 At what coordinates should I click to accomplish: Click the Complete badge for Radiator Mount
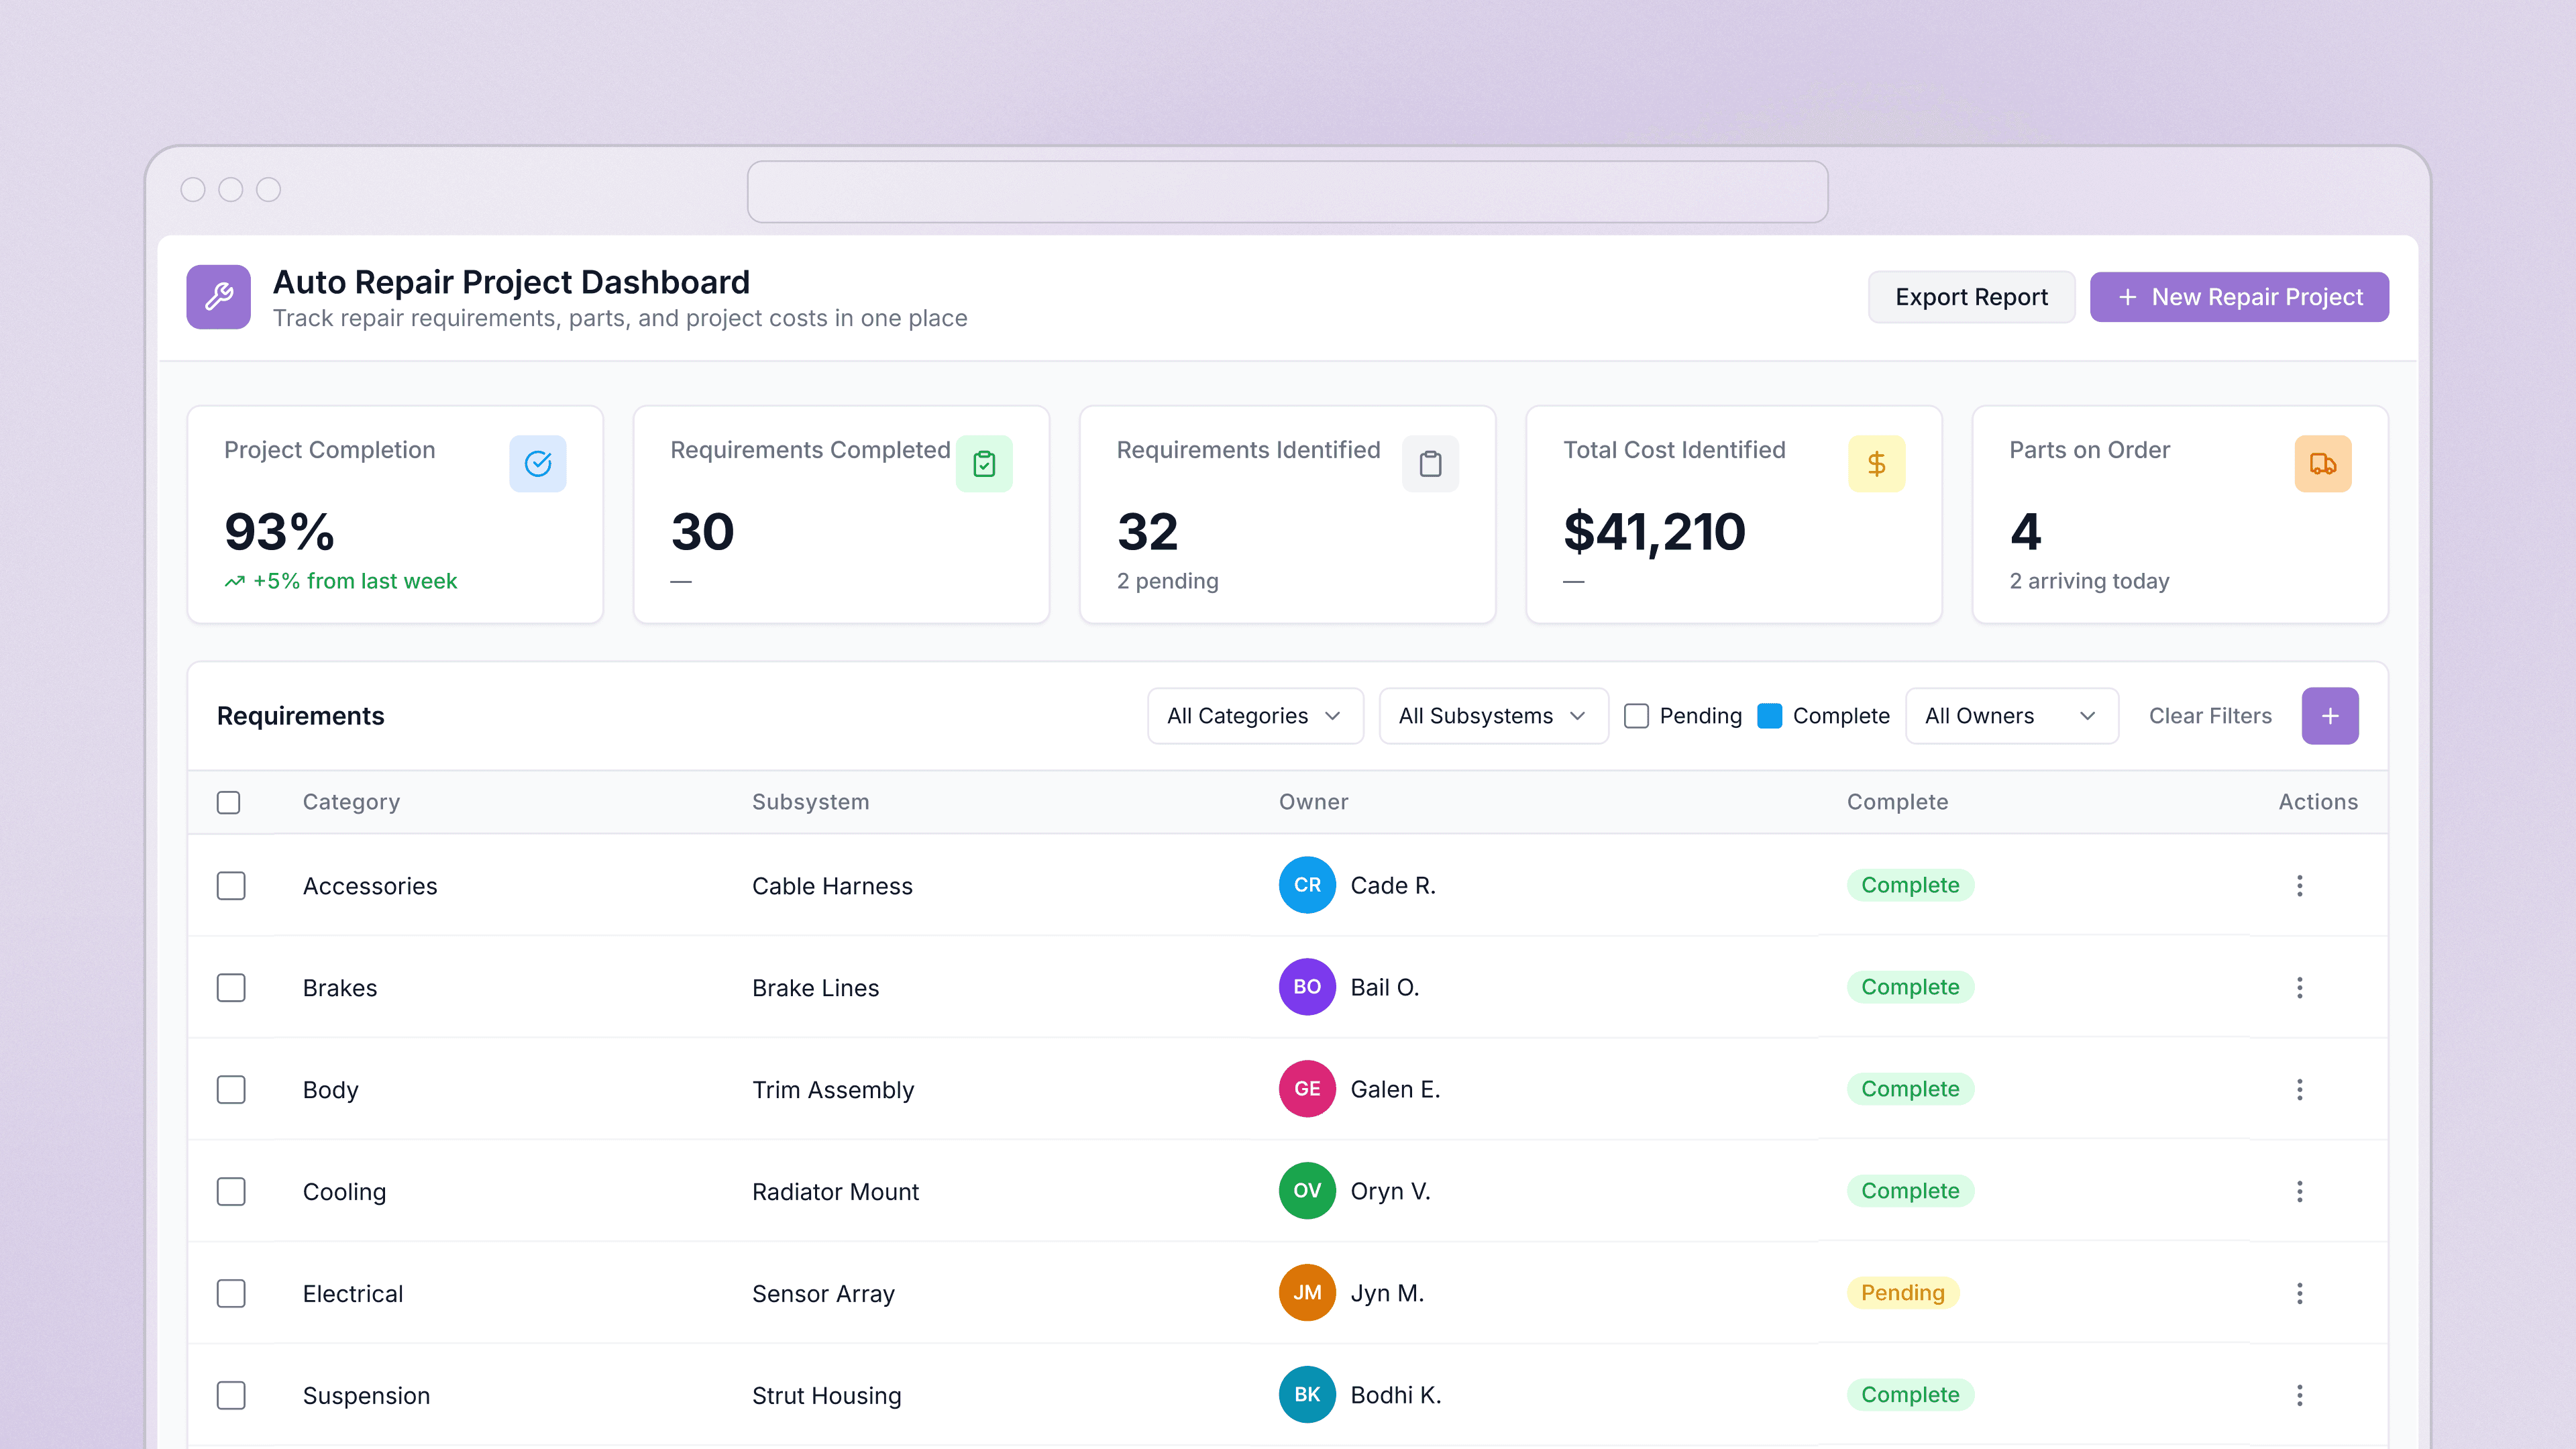[x=1910, y=1191]
